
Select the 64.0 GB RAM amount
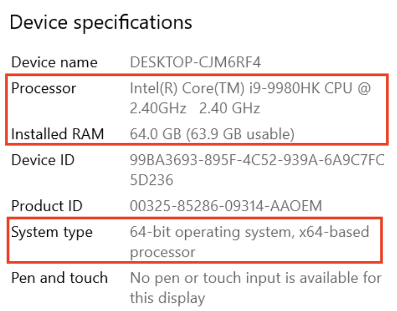(154, 134)
